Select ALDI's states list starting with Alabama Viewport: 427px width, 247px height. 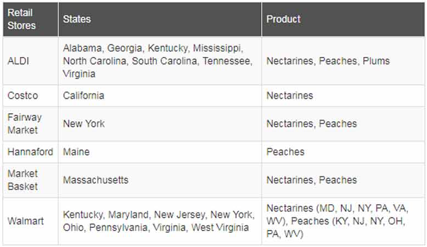click(x=160, y=61)
